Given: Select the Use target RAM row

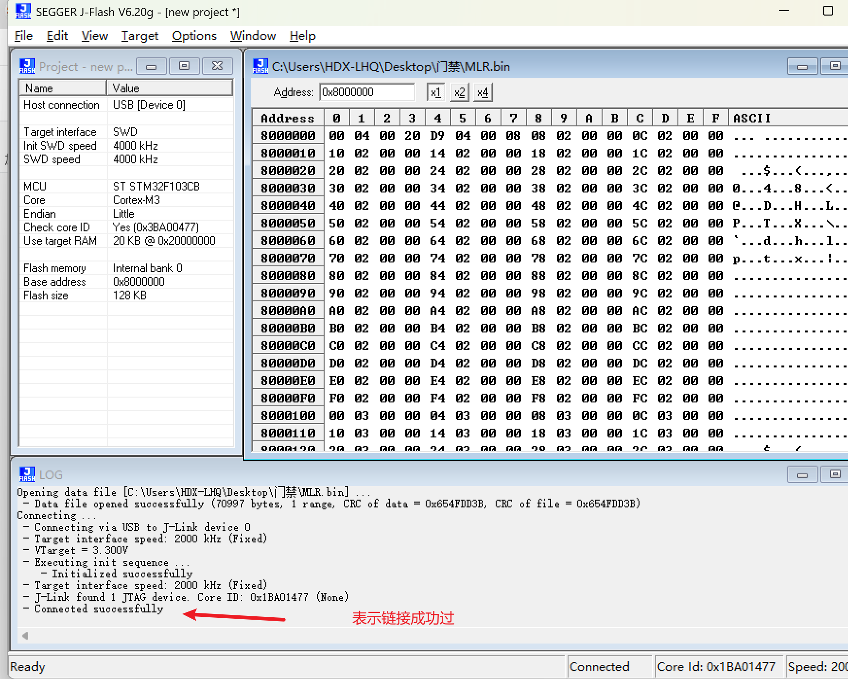Looking at the screenshot, I should 126,241.
